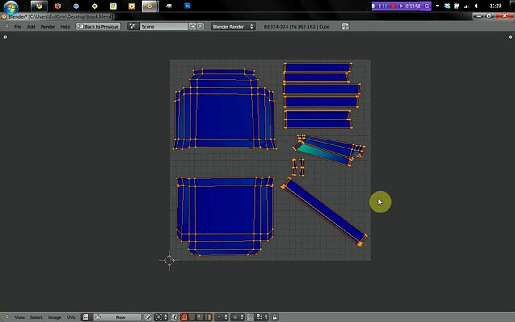Add a new scene with plus button
The image size is (515, 322).
[x=193, y=27]
